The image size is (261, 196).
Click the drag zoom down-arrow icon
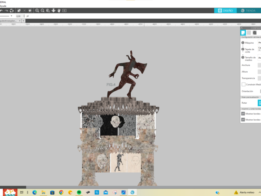(x=53, y=11)
